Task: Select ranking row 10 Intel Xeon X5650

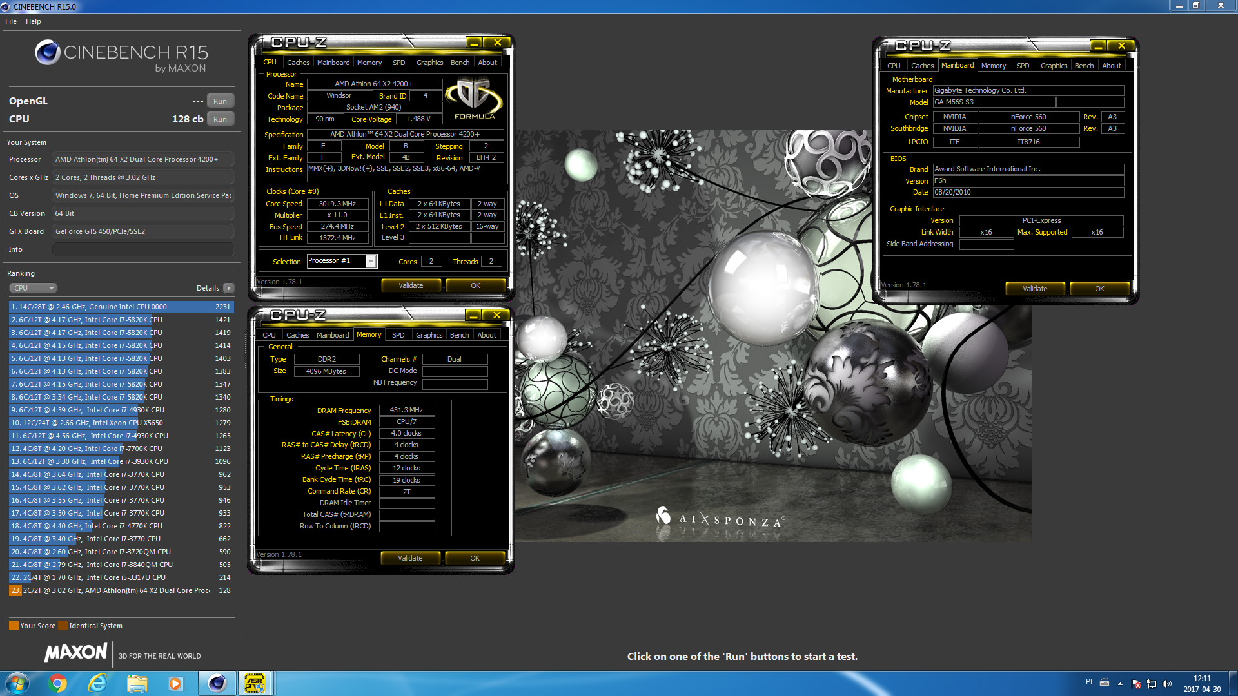Action: tap(121, 423)
